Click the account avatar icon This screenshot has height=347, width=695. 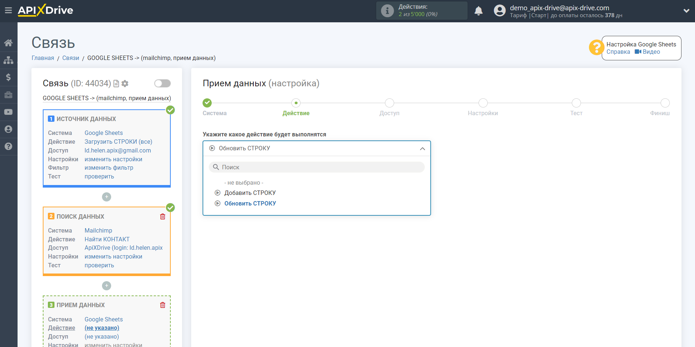tap(499, 11)
